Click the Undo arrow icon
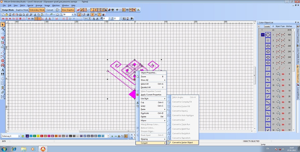The width and height of the screenshot is (300, 152). 47,15
